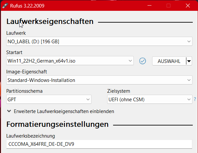Viewport: 198px width, 153px height.
Task: Open the Startart dropdown with Win11 ISO
Action: [70, 61]
